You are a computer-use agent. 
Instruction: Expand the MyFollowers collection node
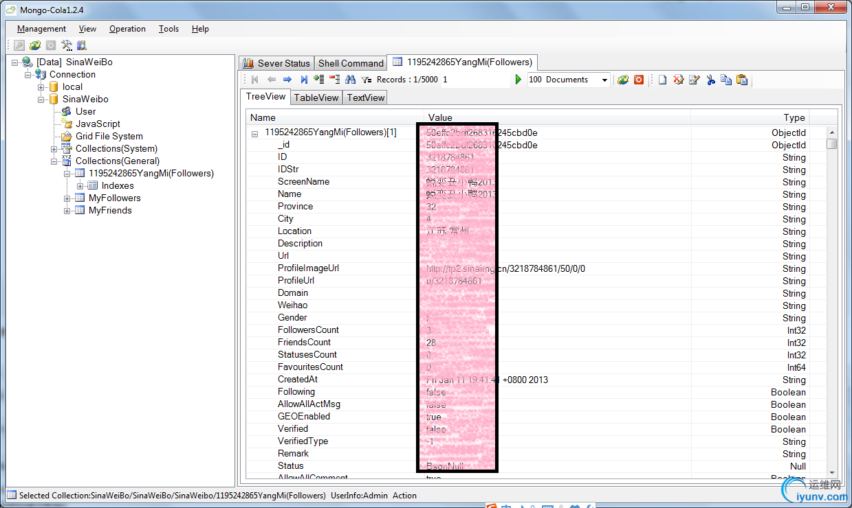tap(67, 198)
